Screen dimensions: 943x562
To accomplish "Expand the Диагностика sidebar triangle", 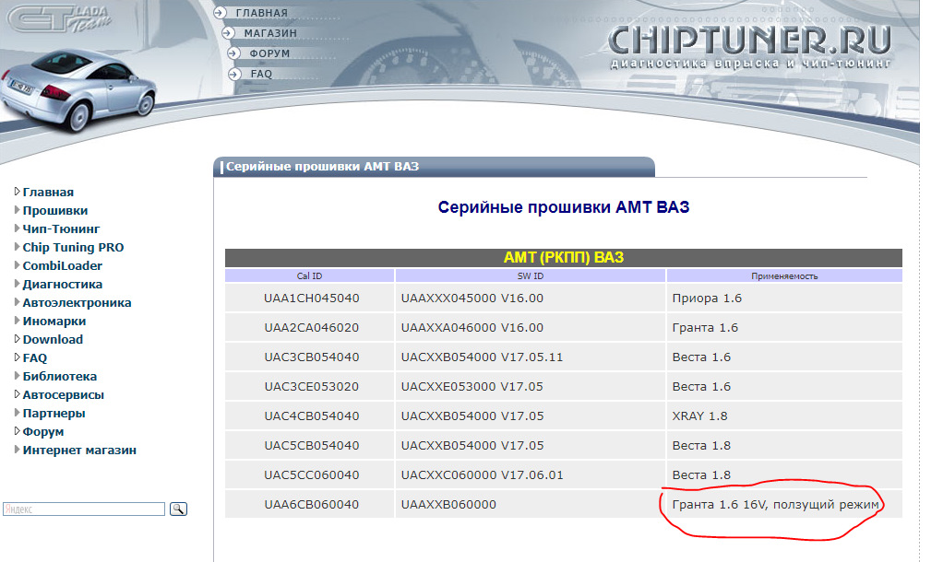I will 18,284.
